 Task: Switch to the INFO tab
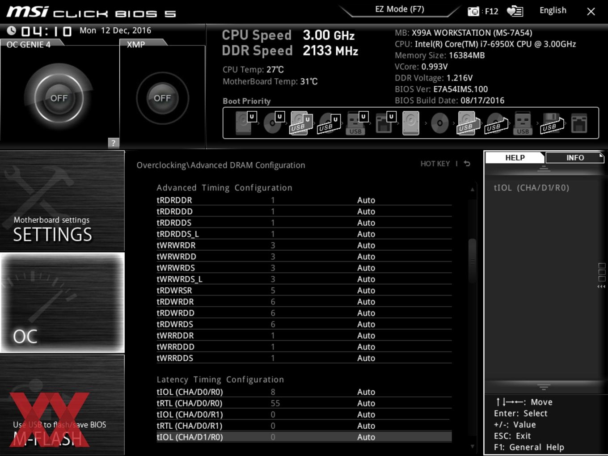tap(575, 157)
